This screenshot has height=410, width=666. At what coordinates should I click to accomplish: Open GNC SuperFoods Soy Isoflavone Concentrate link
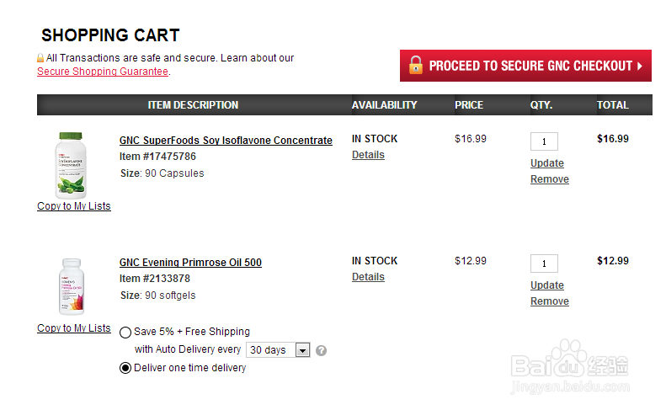pyautogui.click(x=226, y=141)
